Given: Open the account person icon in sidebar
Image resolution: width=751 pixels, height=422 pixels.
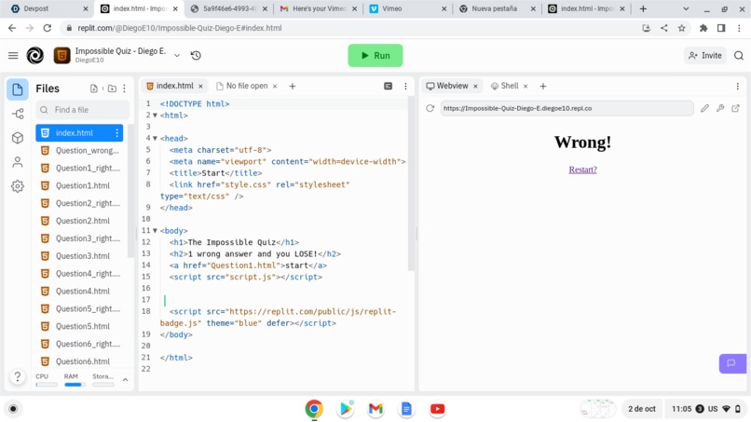Looking at the screenshot, I should (18, 162).
